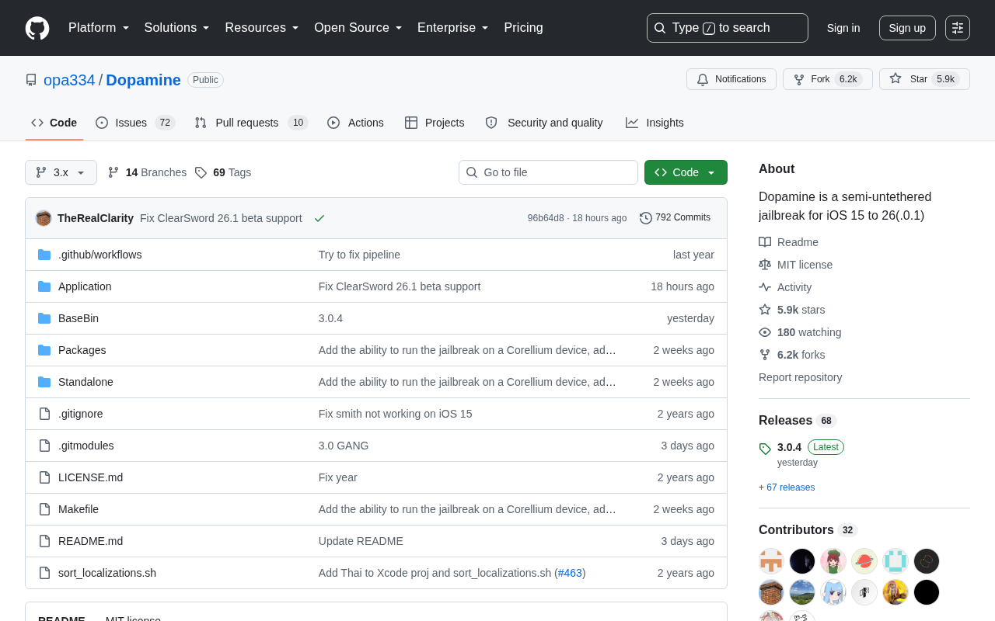Open the Security and quality tab
The width and height of the screenshot is (995, 621).
[544, 123]
